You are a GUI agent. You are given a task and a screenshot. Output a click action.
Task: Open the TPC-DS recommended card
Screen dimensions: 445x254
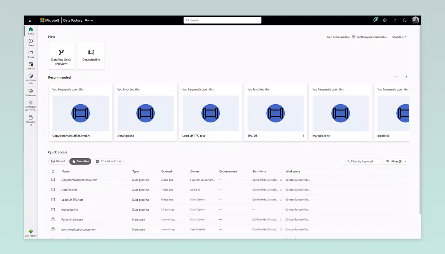pyautogui.click(x=276, y=113)
